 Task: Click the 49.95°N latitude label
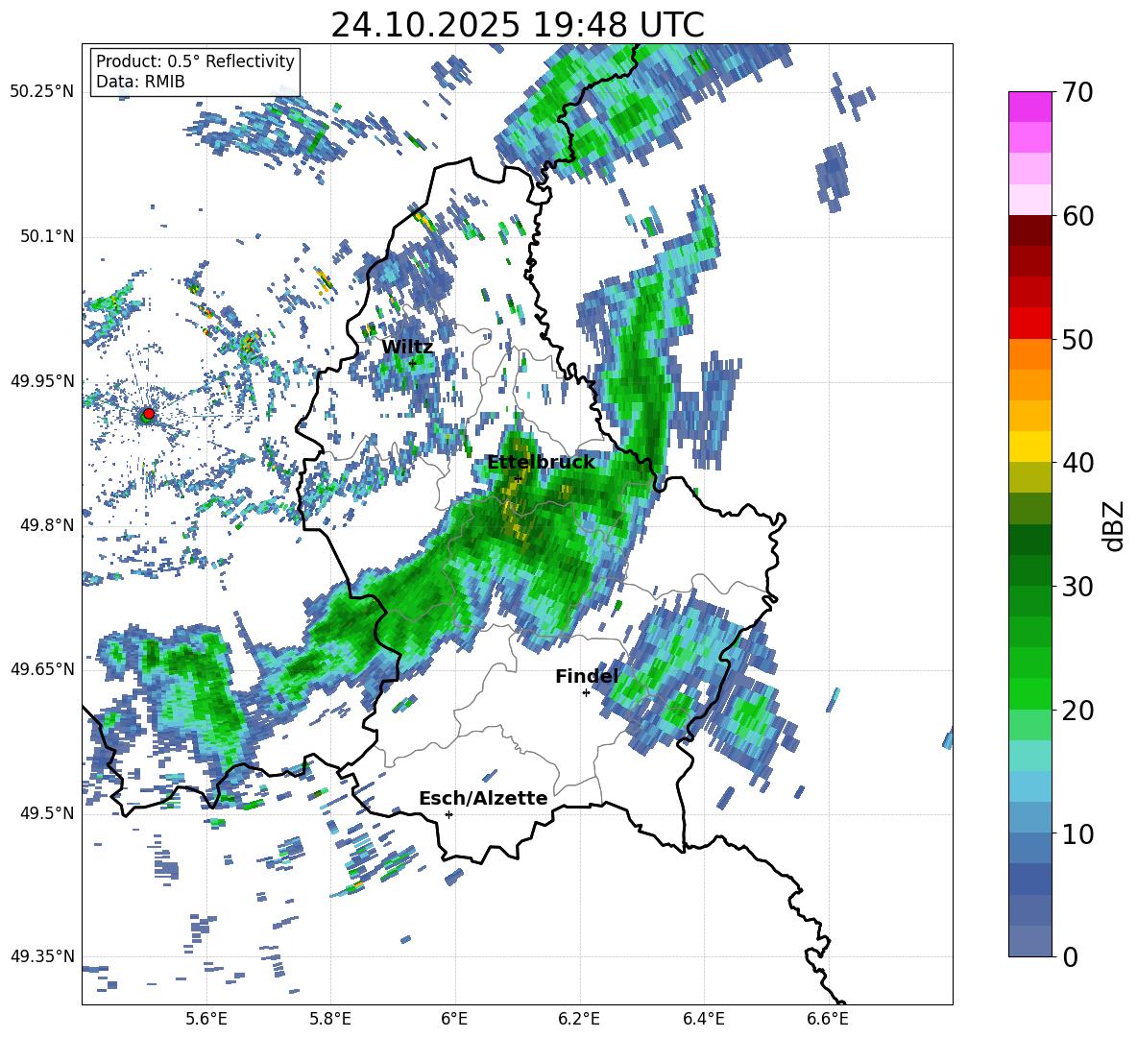(42, 381)
